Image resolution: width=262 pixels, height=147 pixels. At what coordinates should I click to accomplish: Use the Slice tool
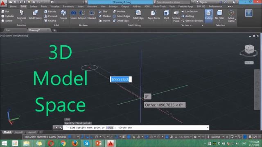pyautogui.click(x=103, y=11)
